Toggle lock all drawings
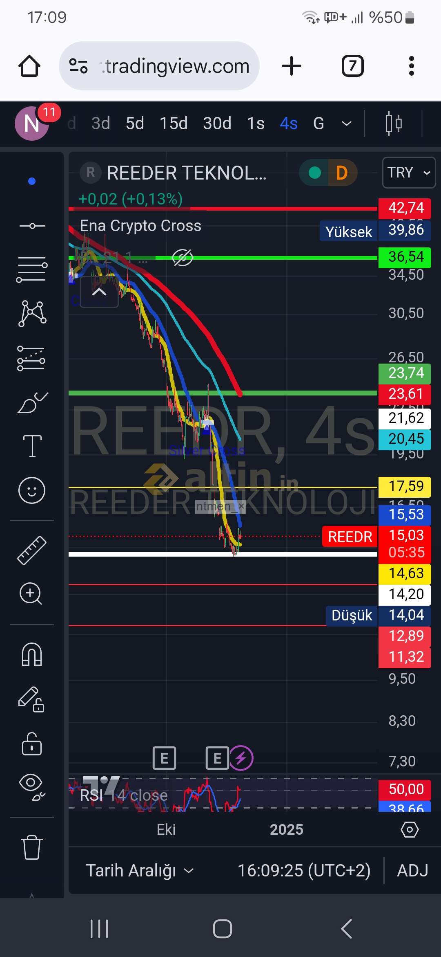Screen dimensions: 441x957 click(x=32, y=744)
